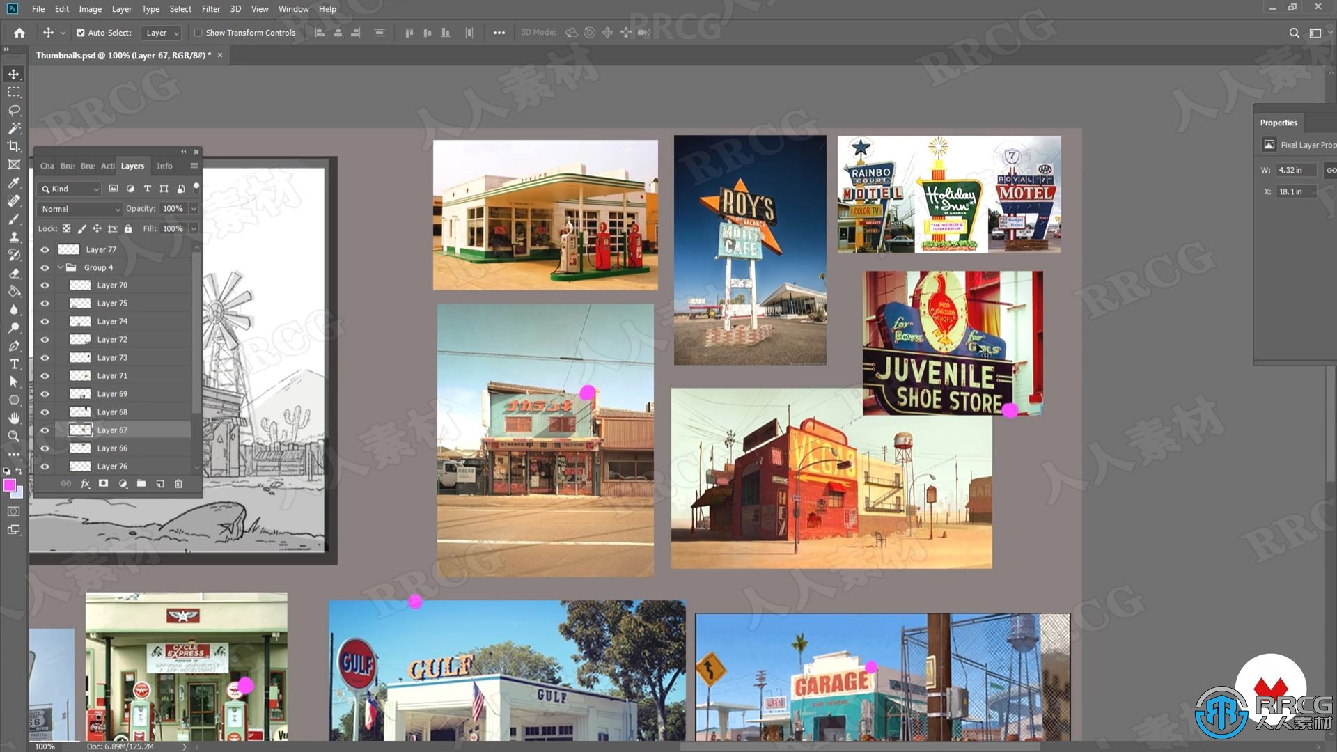Open the Normal blend mode dropdown
1337x752 pixels.
80,209
